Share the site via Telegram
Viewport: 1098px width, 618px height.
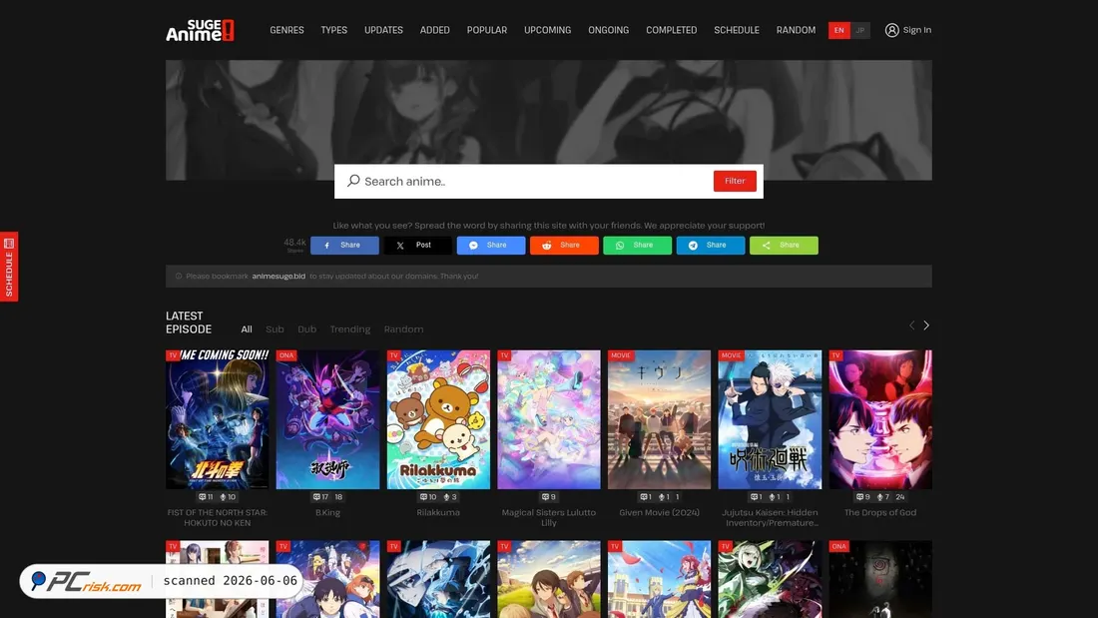click(711, 246)
